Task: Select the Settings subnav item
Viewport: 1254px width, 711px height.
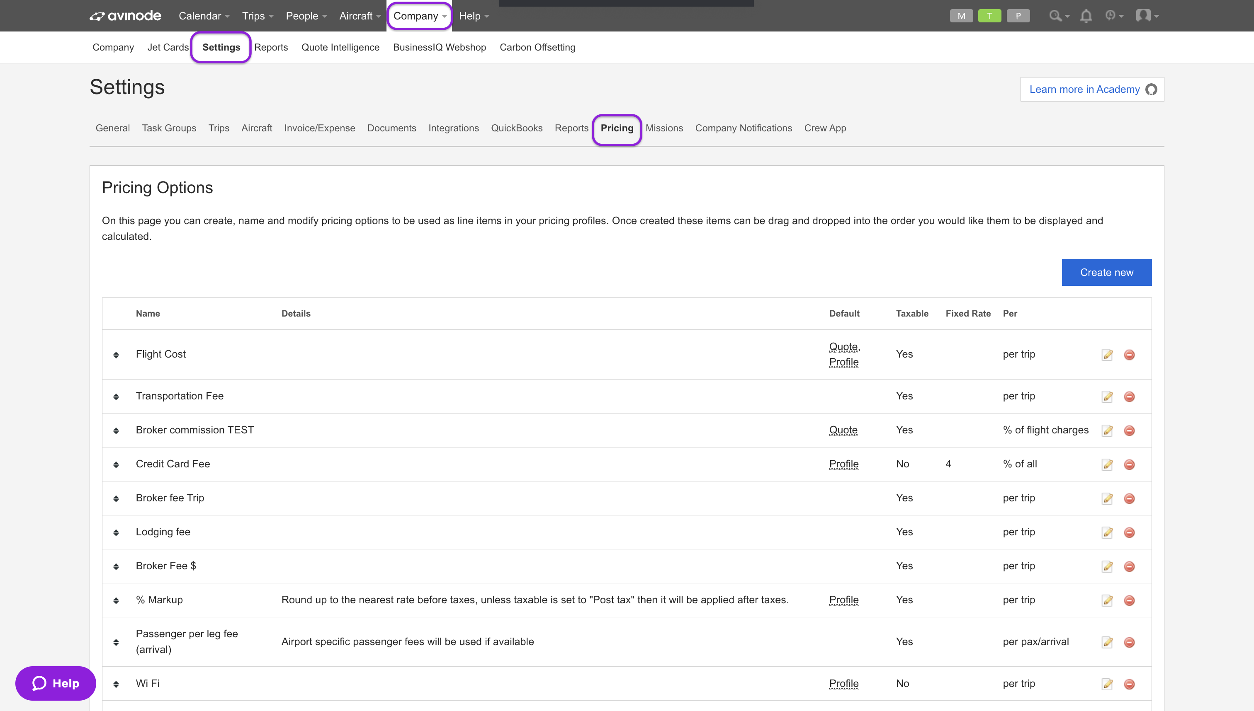Action: (221, 47)
